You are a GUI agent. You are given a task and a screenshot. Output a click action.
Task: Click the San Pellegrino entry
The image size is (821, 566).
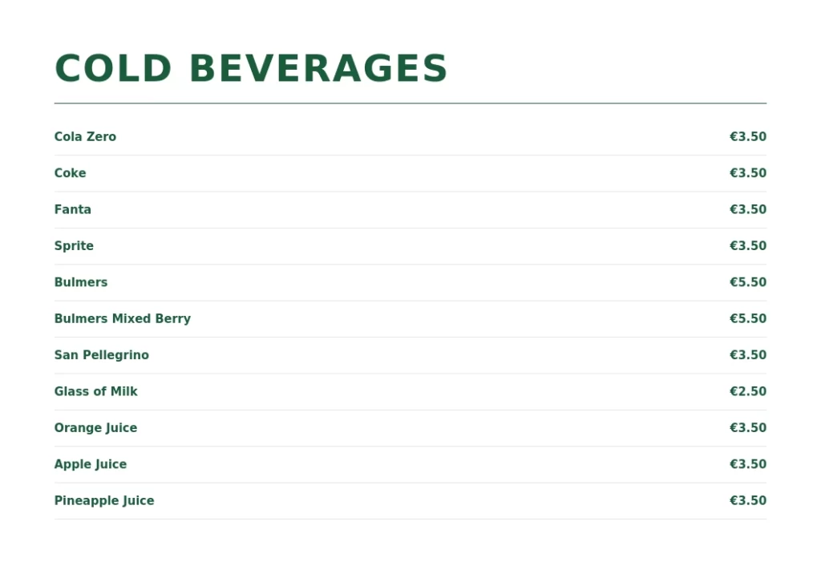(102, 355)
